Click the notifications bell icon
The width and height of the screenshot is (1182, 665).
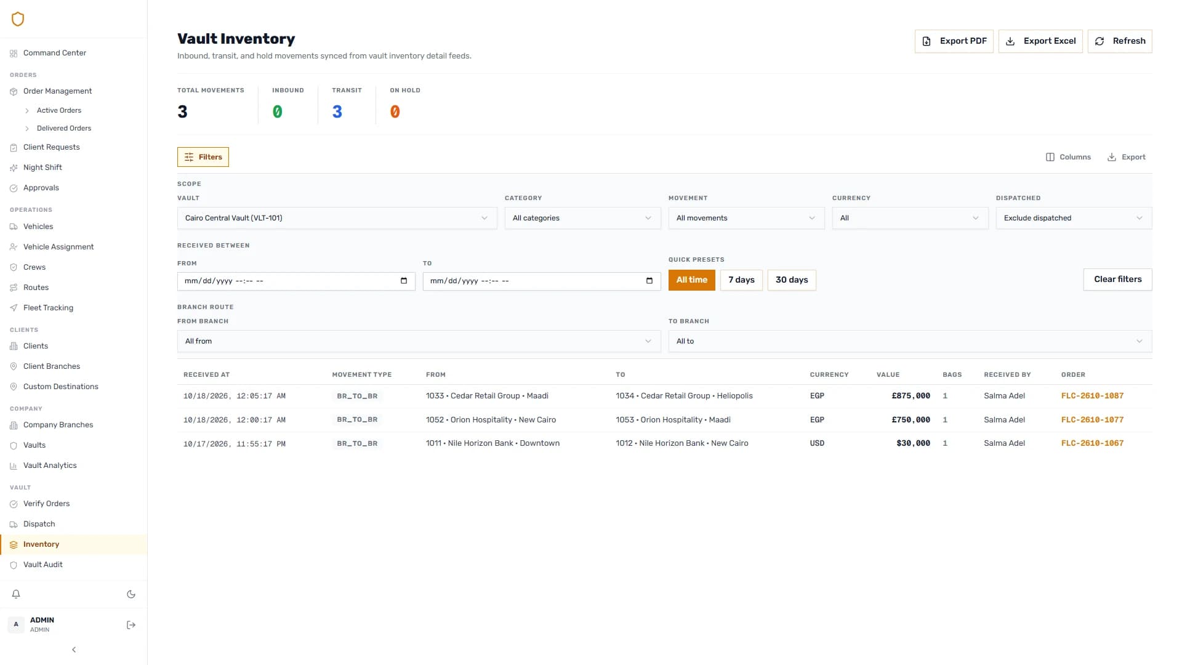tap(16, 594)
